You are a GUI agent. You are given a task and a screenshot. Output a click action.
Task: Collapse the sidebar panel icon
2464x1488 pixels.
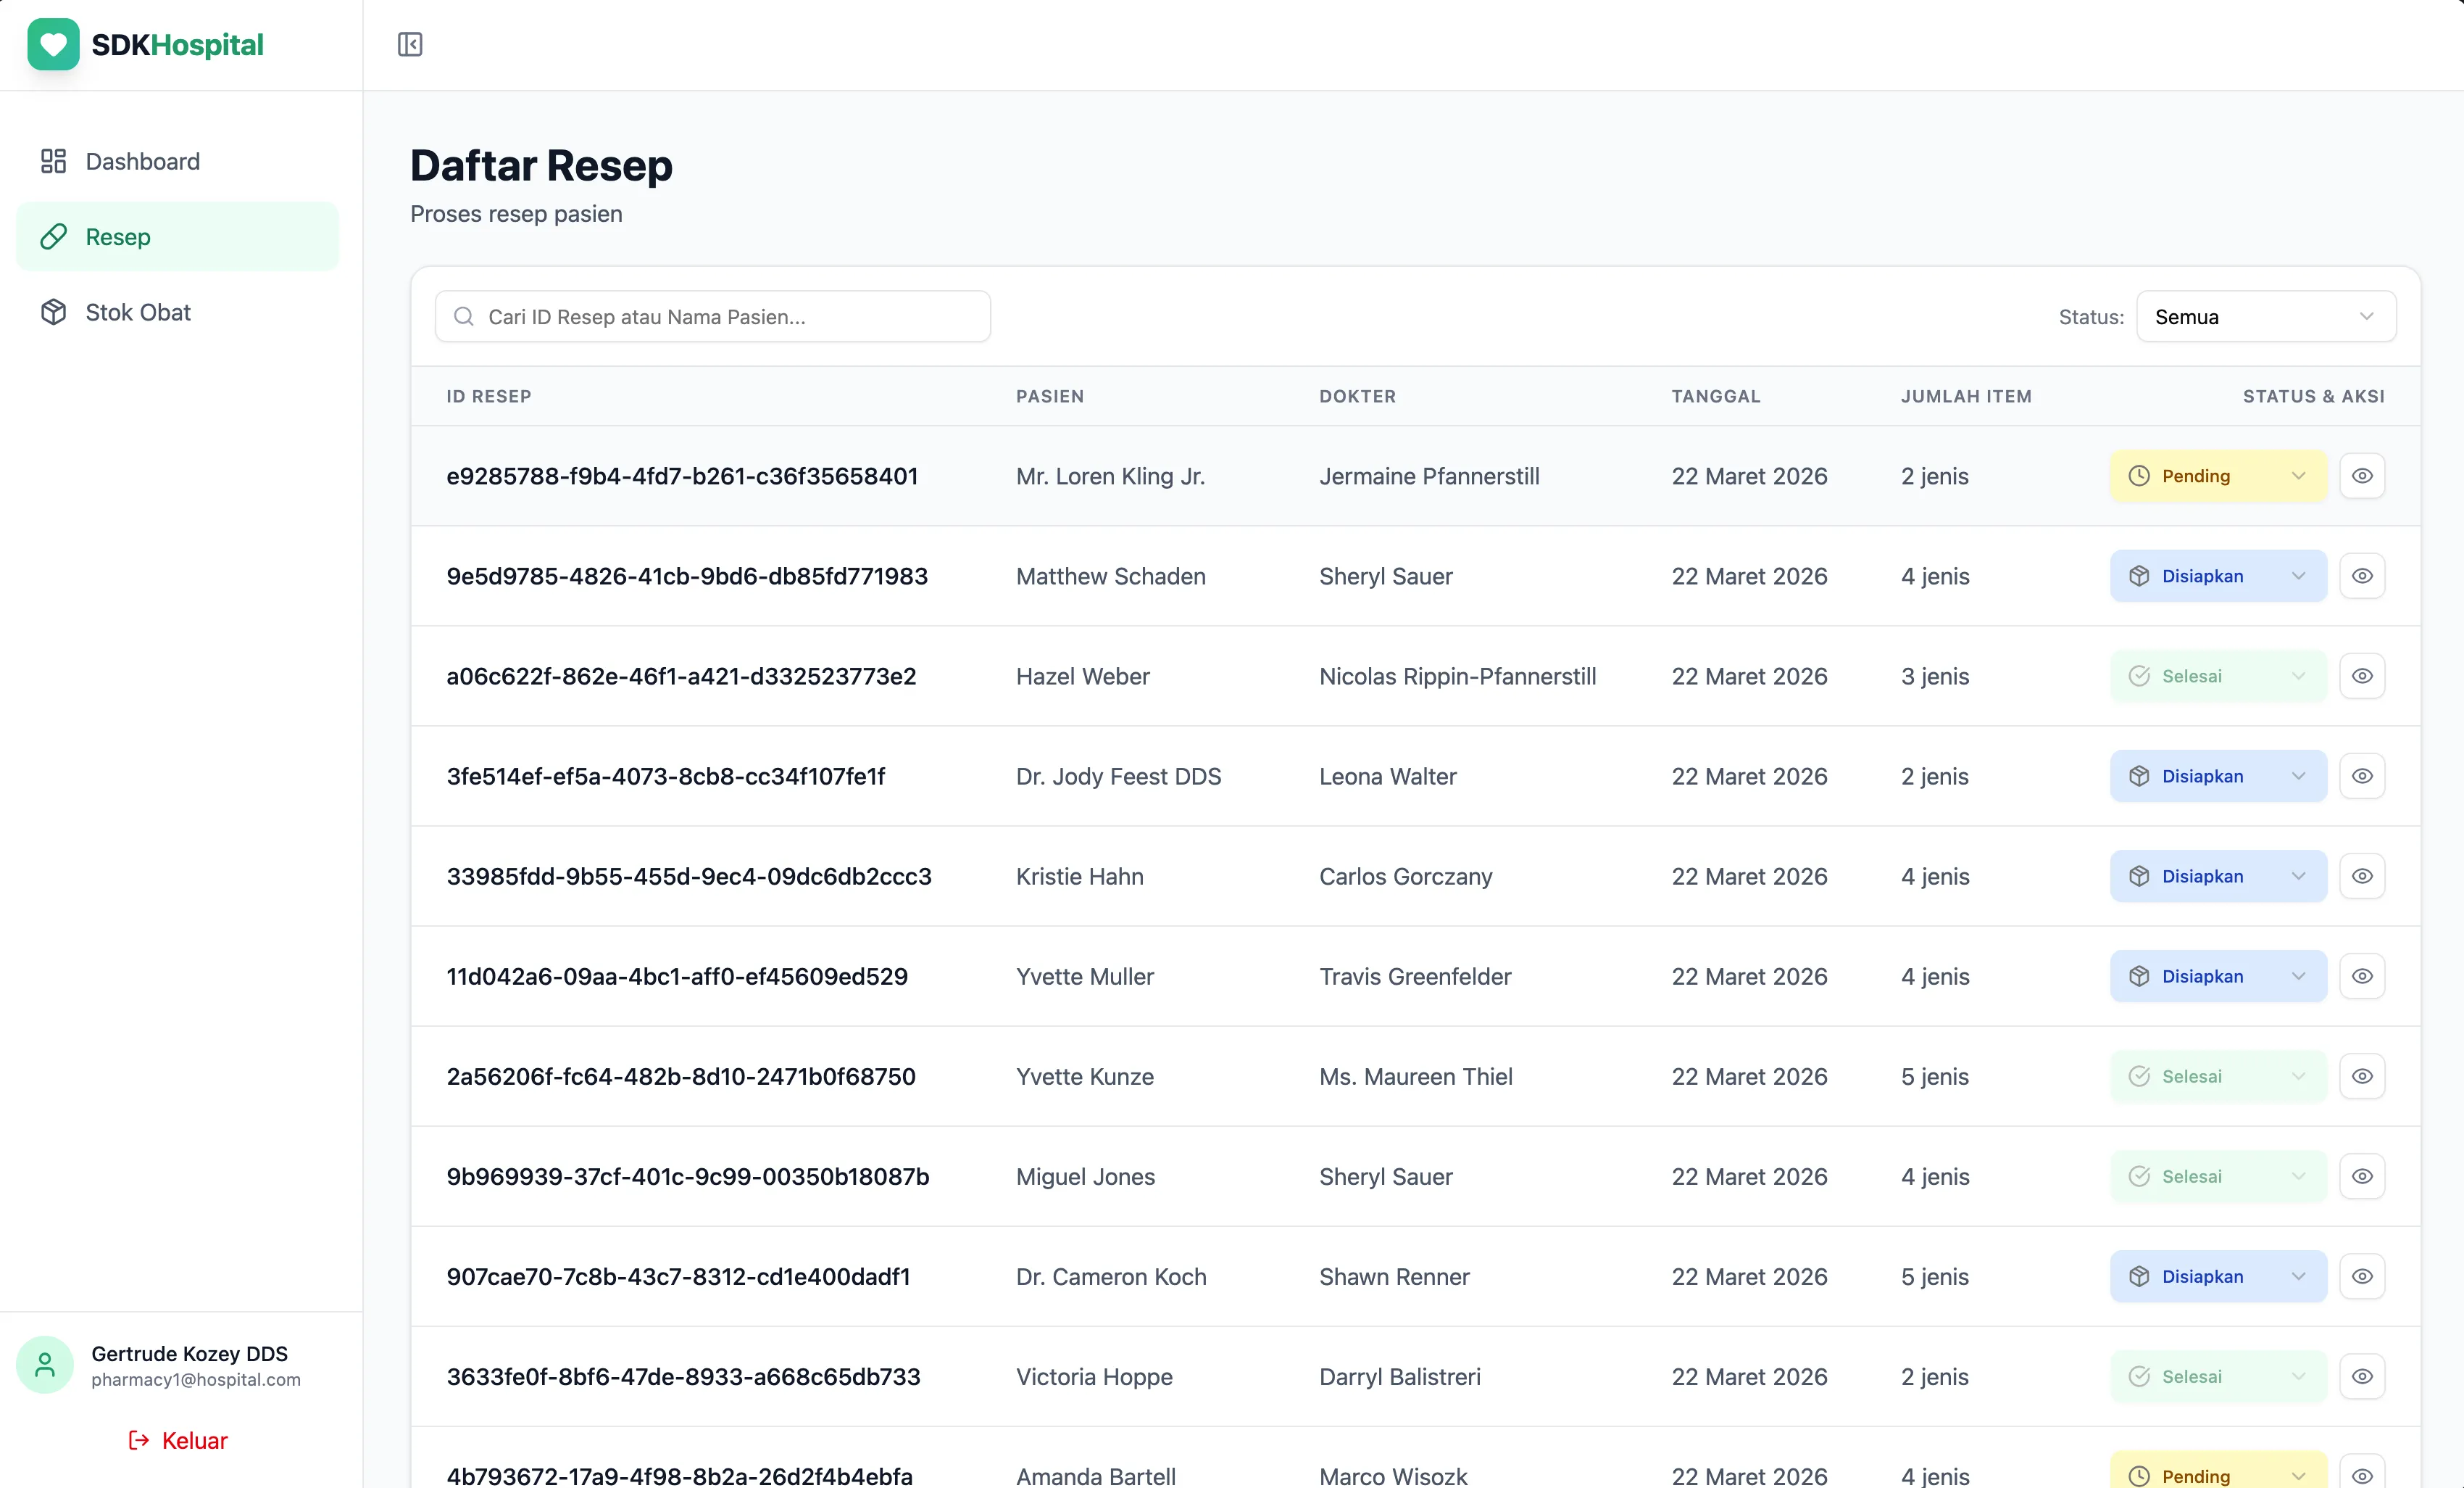pyautogui.click(x=410, y=44)
